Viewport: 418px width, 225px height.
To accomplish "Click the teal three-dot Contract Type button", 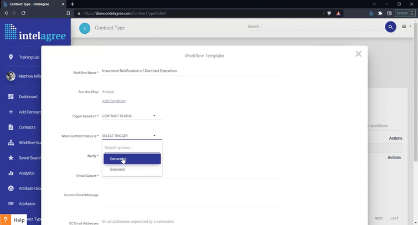I will [85, 28].
